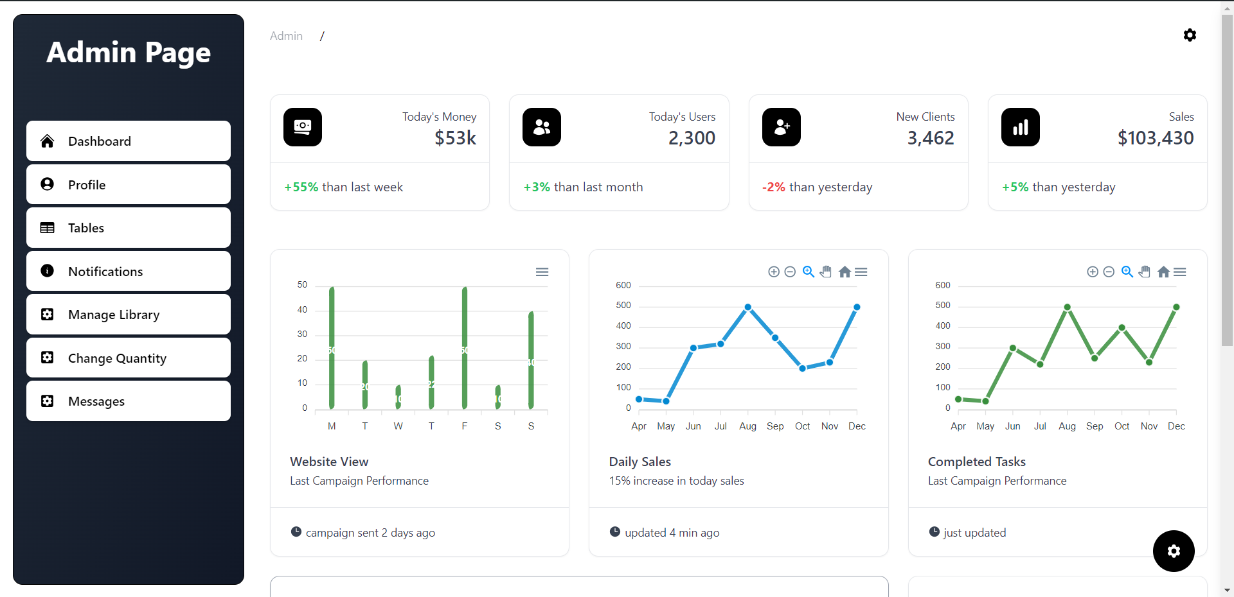Open Website View chart hamburger menu

542,272
